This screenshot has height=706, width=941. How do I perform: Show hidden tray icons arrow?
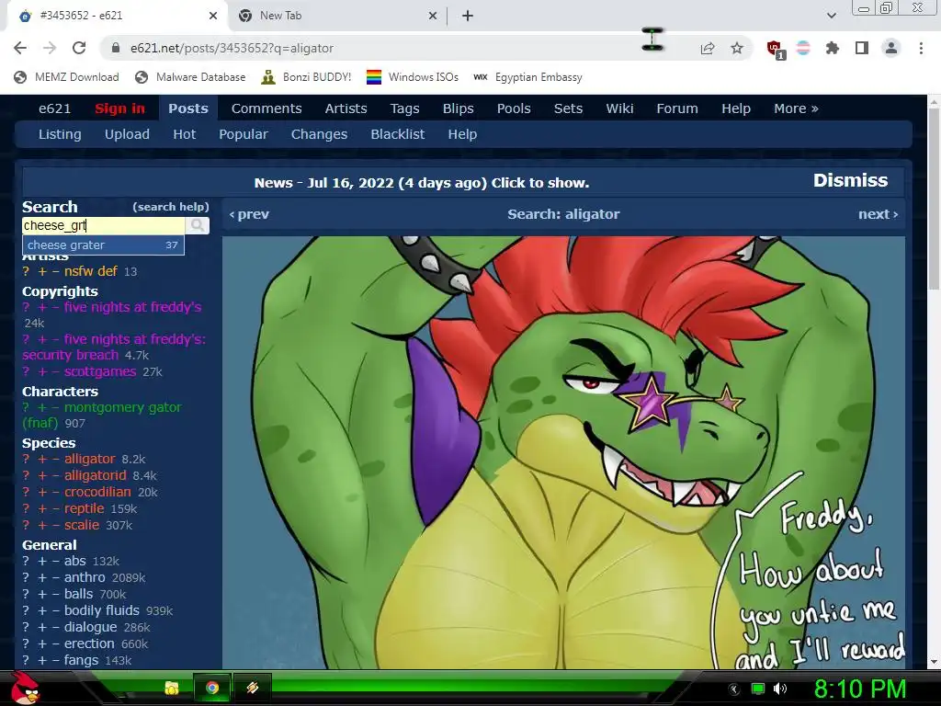pyautogui.click(x=734, y=689)
